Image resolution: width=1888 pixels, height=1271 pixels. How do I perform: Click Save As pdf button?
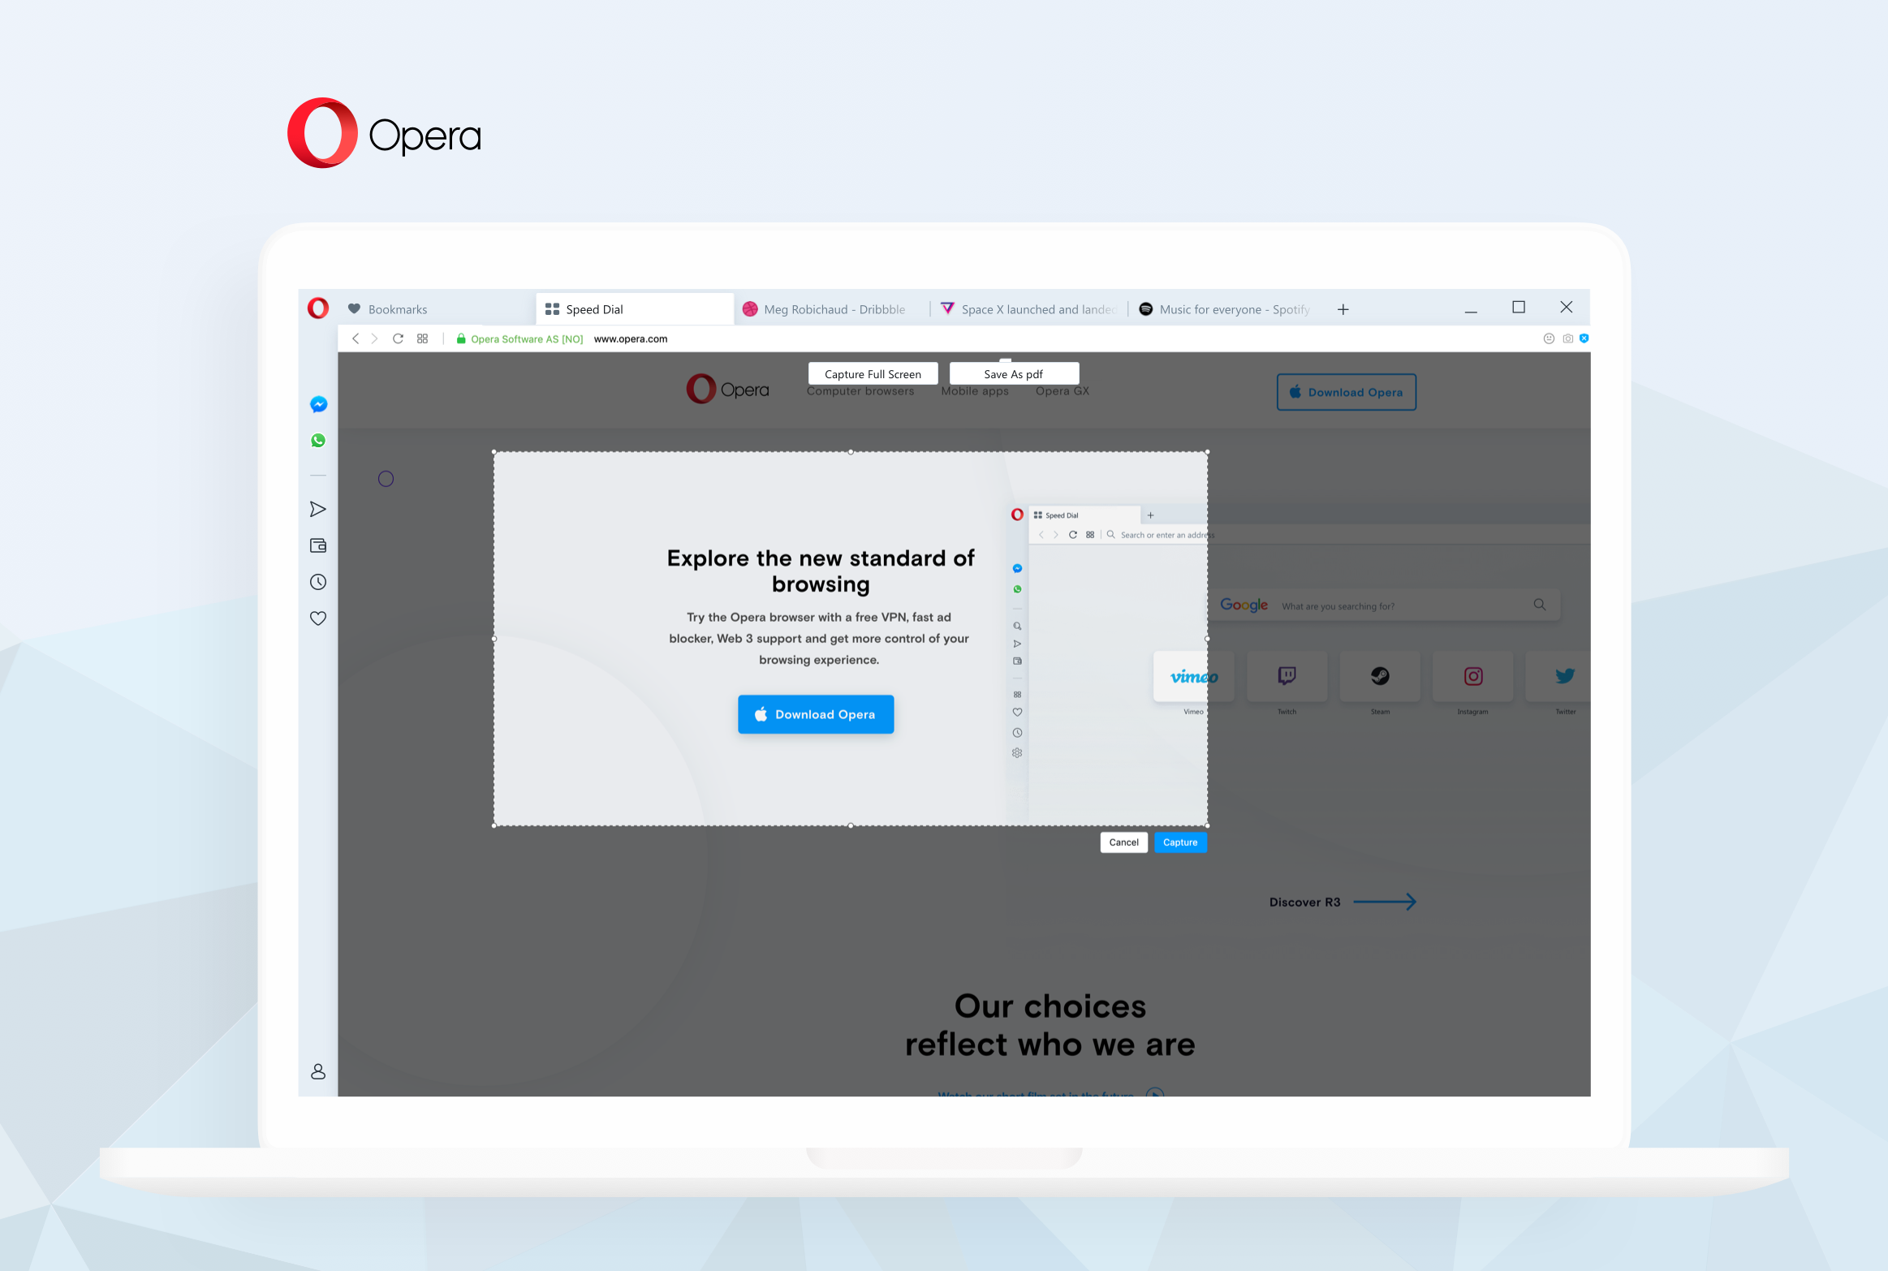pos(1013,373)
